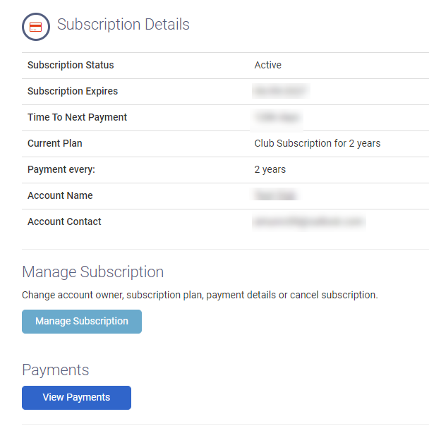The width and height of the screenshot is (429, 426).
Task: Click the Manage Subscription button
Action: pos(82,322)
